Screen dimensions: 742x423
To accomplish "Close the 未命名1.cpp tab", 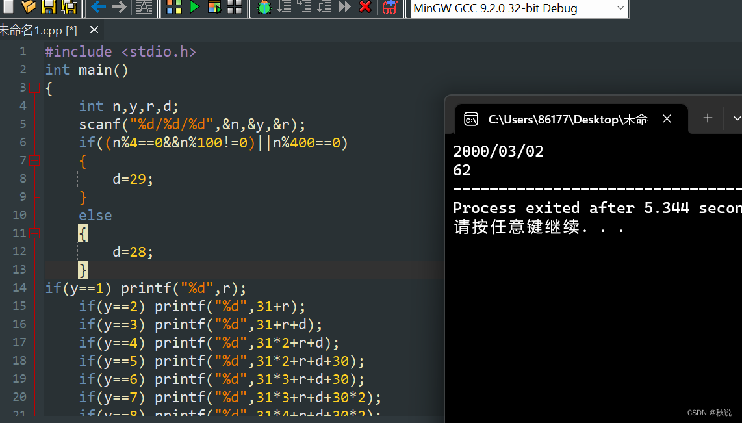I will tap(94, 30).
